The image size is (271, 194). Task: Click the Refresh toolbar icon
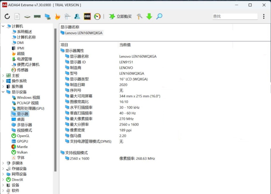7,17
